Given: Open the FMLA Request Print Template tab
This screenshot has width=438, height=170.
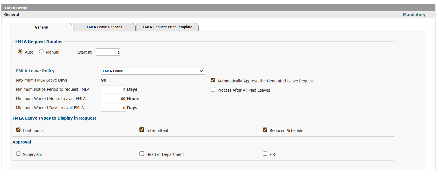Looking at the screenshot, I should [168, 27].
